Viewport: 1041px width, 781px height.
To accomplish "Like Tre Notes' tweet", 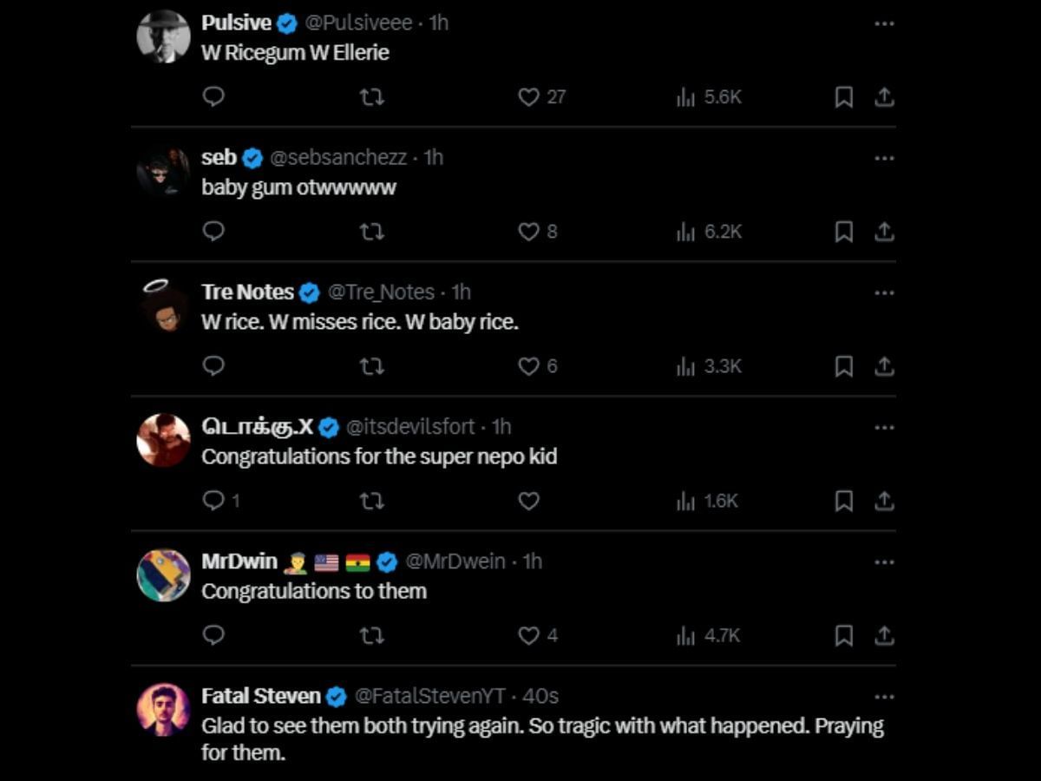I will click(x=530, y=366).
